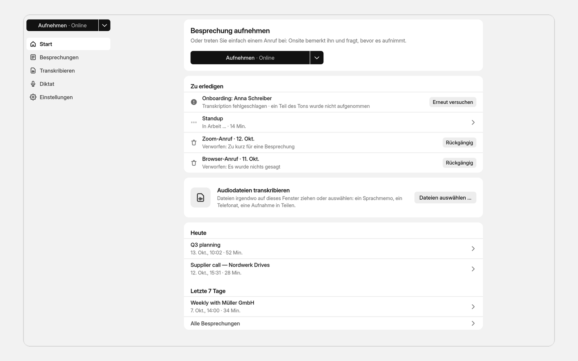The image size is (578, 361).
Task: Select Transkribieren in the sidebar
Action: pyautogui.click(x=68, y=71)
